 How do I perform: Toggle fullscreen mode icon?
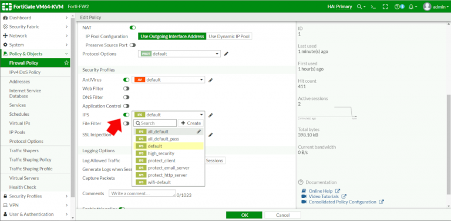[x=385, y=6]
